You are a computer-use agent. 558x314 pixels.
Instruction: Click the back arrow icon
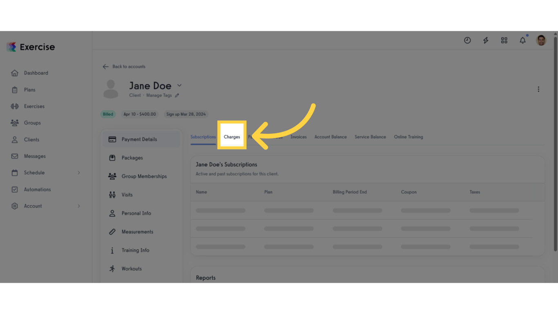[105, 67]
